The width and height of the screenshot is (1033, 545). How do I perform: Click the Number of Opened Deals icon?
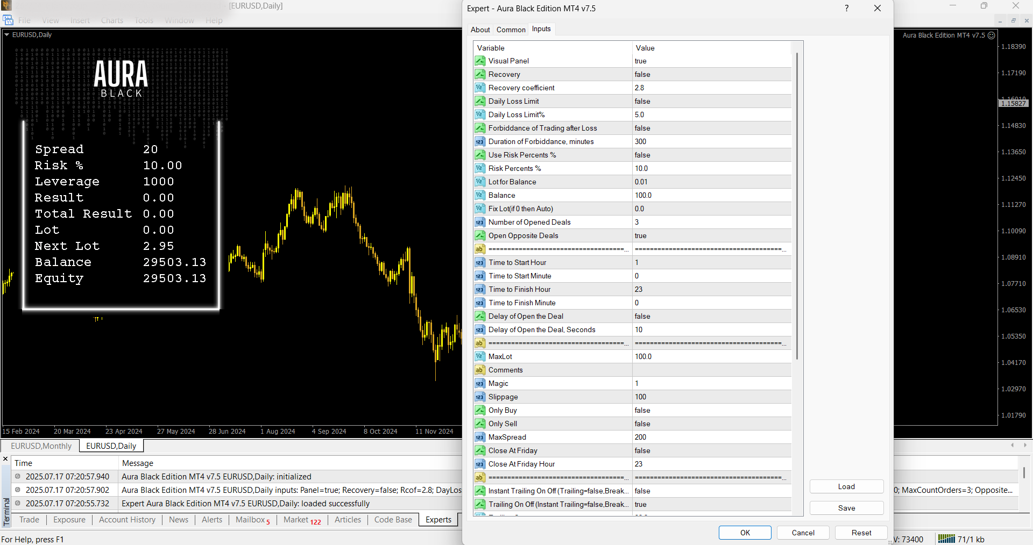tap(480, 222)
